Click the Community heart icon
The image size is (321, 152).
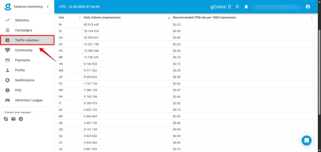[8, 50]
